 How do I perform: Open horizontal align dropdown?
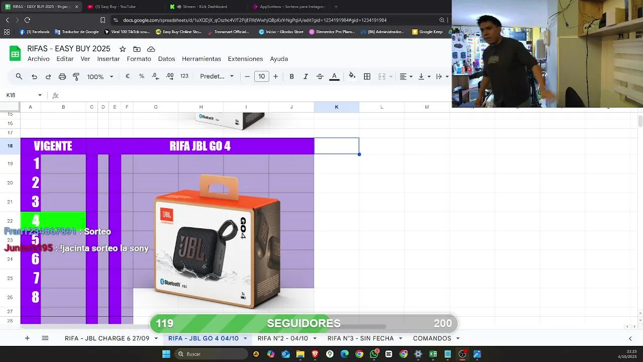pos(406,76)
